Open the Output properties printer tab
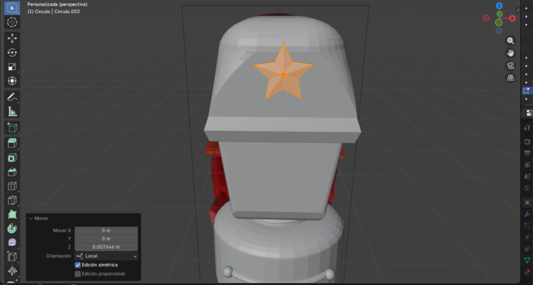This screenshot has height=285, width=533. (x=527, y=153)
